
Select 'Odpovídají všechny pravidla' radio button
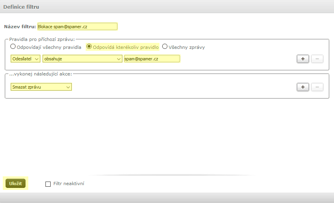pos(13,47)
